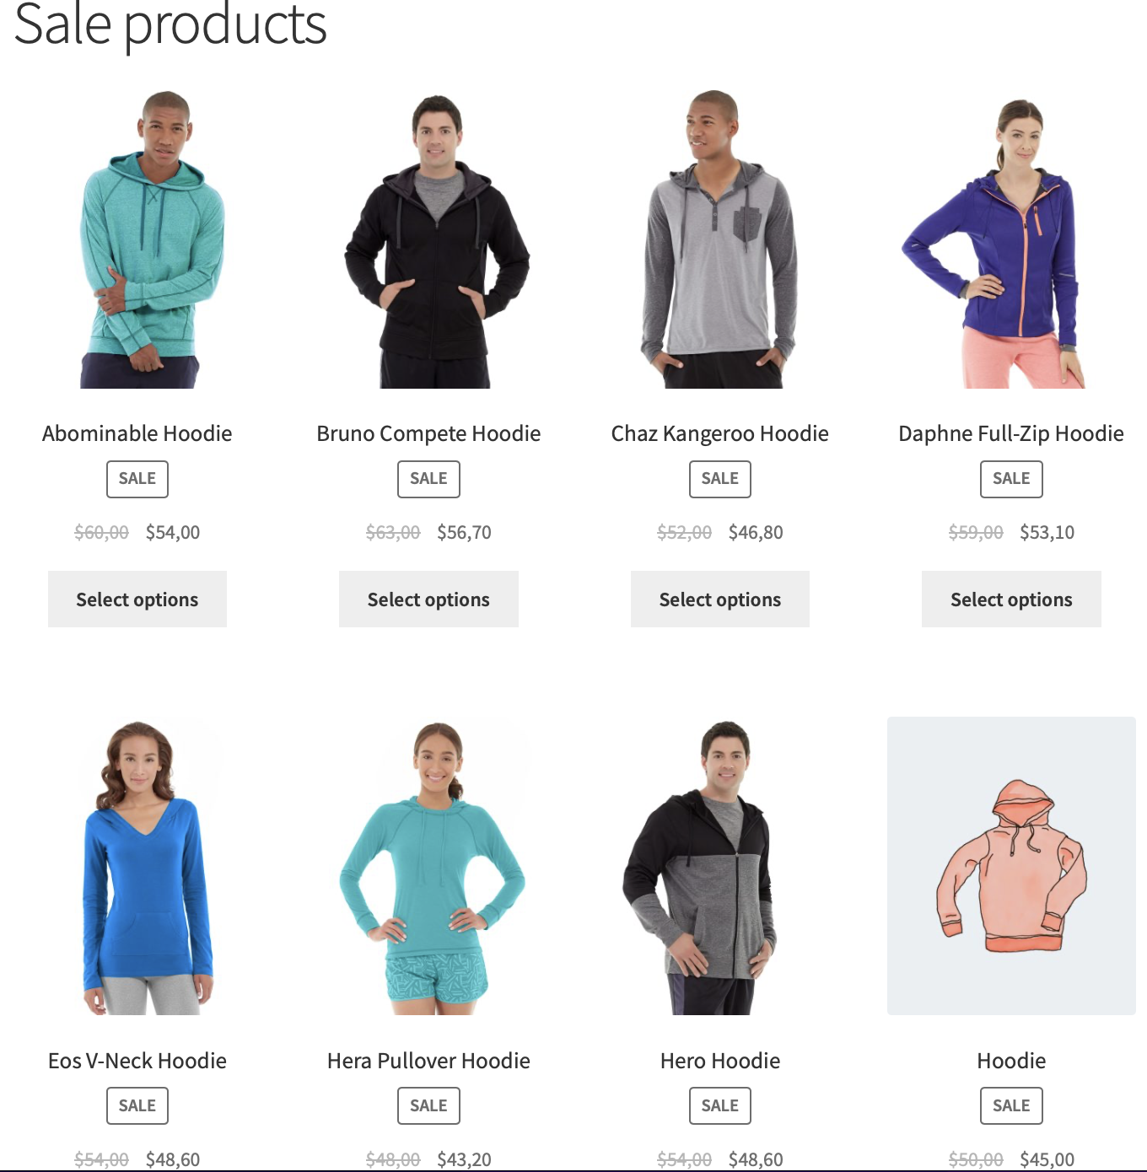Open the Daphne Full-Zip Hoodie product image

[x=1011, y=239]
